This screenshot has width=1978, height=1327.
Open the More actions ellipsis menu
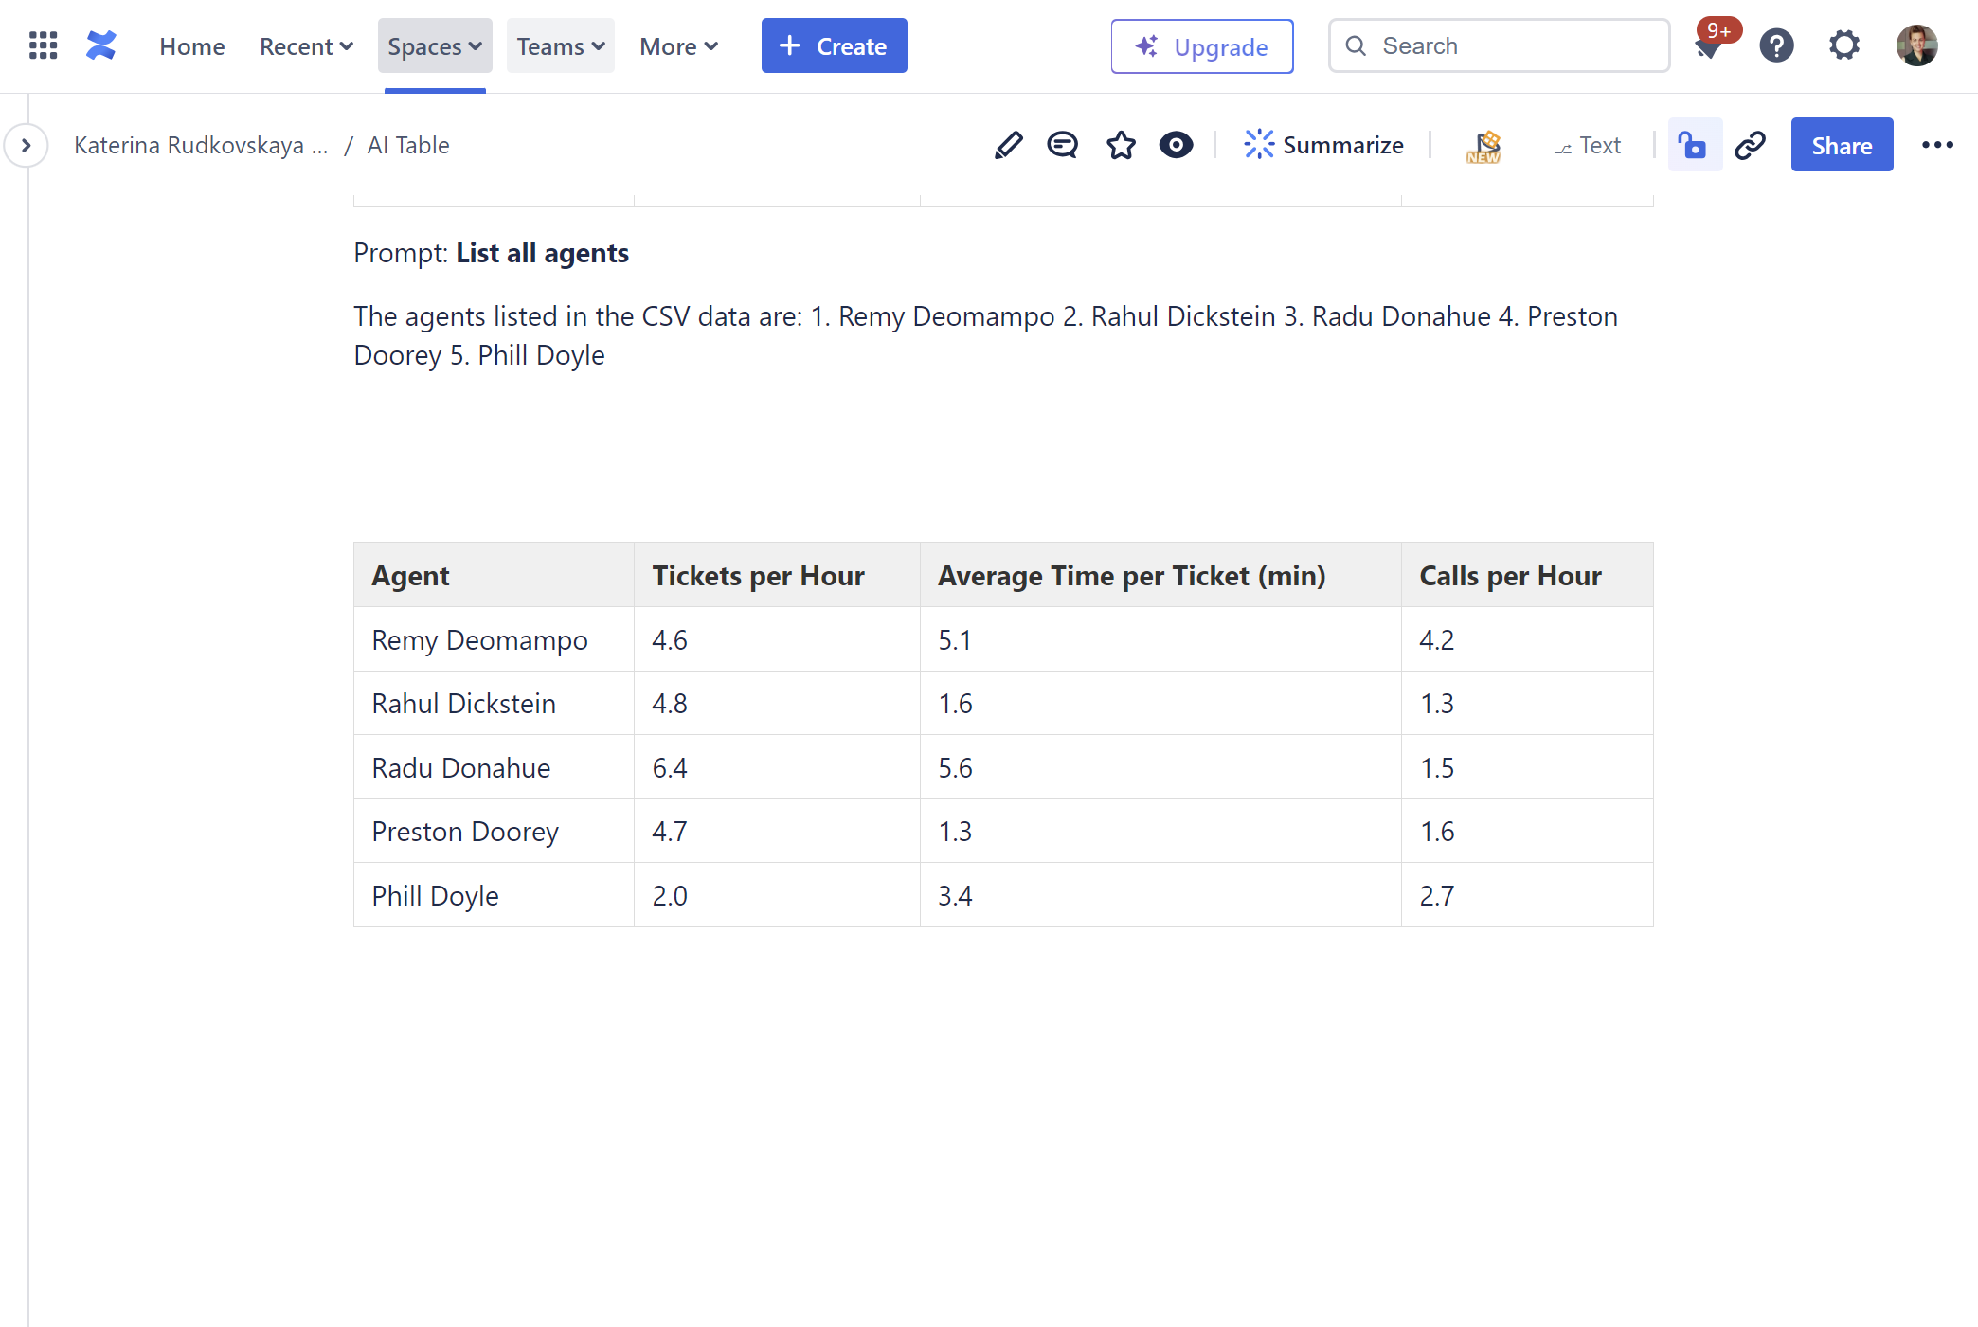(x=1937, y=145)
